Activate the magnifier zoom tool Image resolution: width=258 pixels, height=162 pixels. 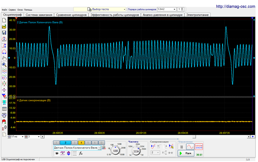(4, 65)
